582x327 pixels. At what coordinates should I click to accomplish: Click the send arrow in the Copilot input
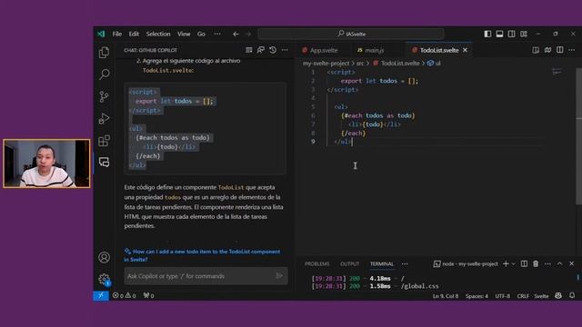[x=279, y=276]
